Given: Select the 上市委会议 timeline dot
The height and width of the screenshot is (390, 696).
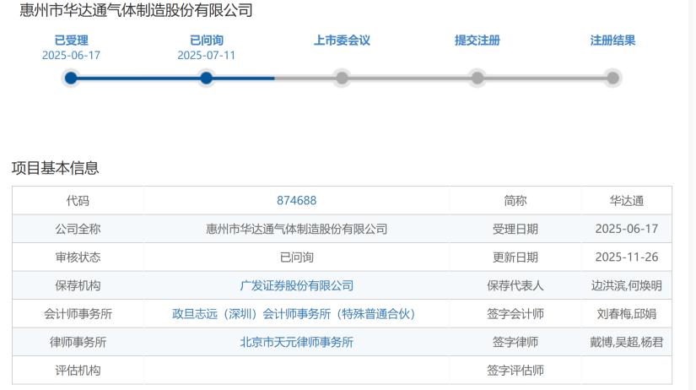Looking at the screenshot, I should [342, 79].
